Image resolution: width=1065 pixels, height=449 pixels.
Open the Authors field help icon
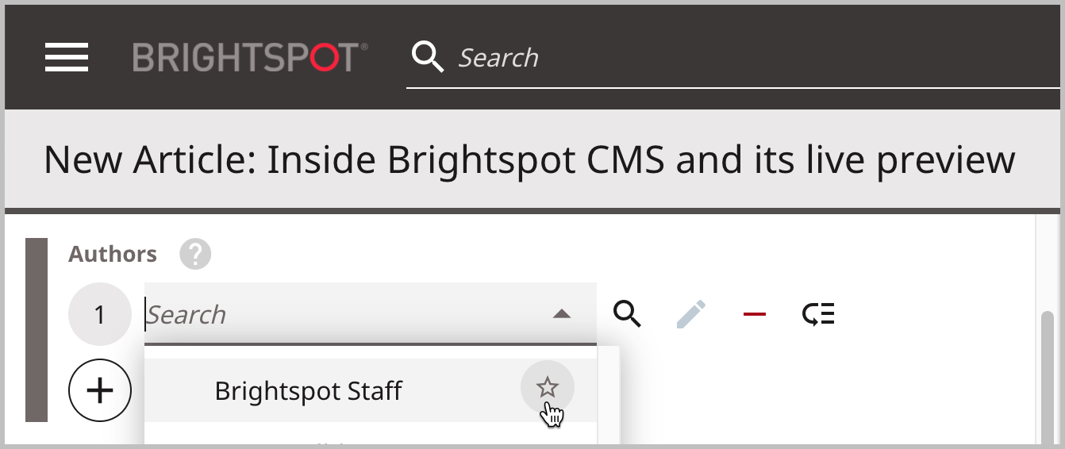[x=195, y=255]
